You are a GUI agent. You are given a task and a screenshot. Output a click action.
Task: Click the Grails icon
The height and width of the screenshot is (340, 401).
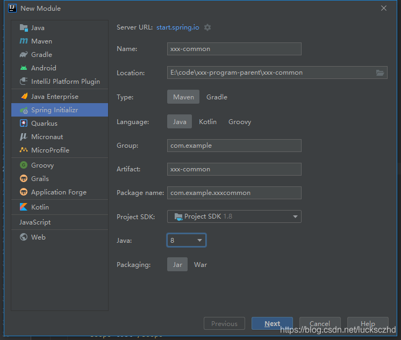coord(24,178)
